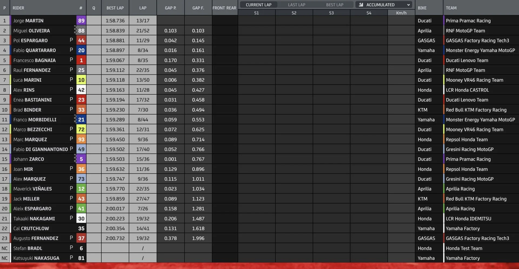519x269 pixels.
Task: Click Alex Rins' white number 42 badge
Action: point(81,90)
